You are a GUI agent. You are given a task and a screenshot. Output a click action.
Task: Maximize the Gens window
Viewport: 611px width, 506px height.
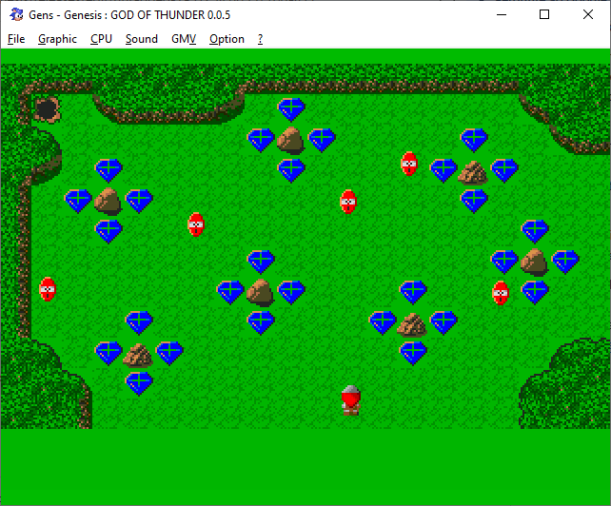pyautogui.click(x=544, y=15)
